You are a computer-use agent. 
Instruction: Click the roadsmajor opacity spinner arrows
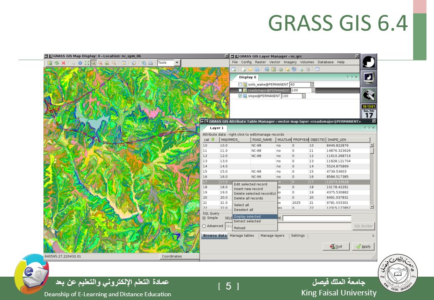(x=313, y=90)
